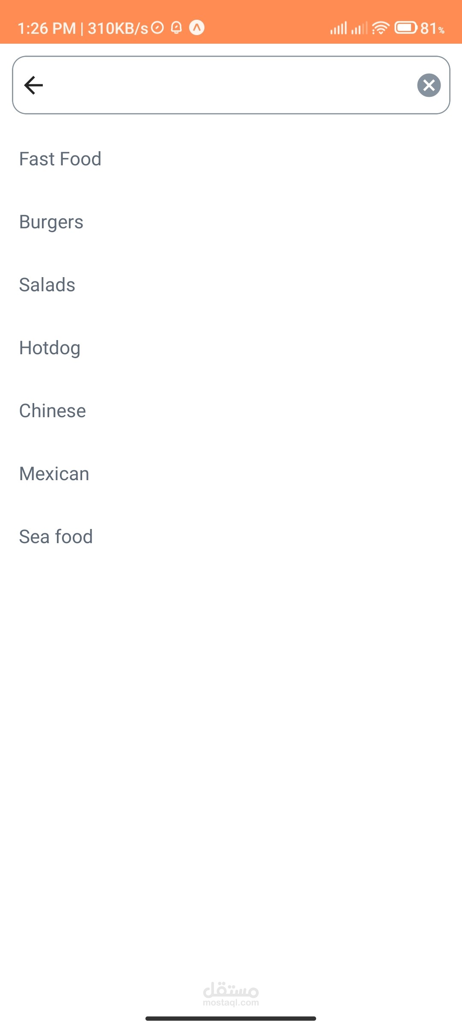The width and height of the screenshot is (462, 1028).
Task: Pick the Hotdog option
Action: click(50, 348)
